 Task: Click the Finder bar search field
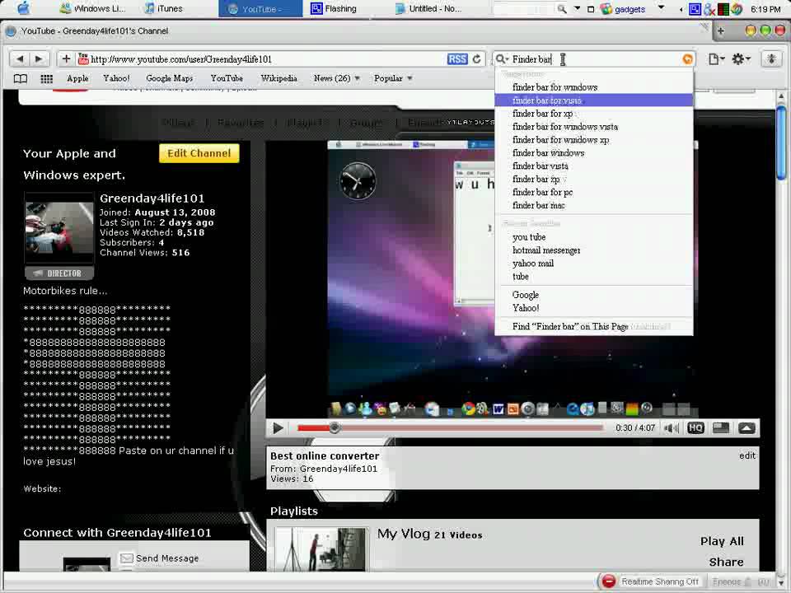click(x=595, y=59)
